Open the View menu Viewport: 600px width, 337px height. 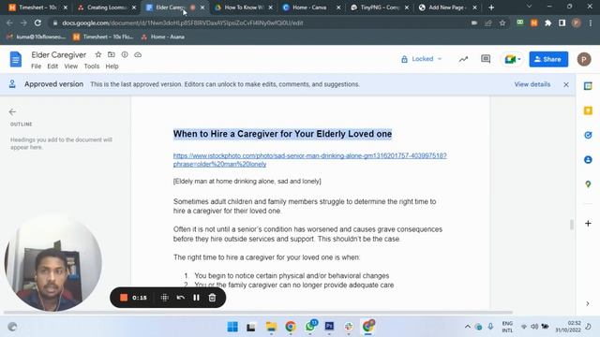71,66
